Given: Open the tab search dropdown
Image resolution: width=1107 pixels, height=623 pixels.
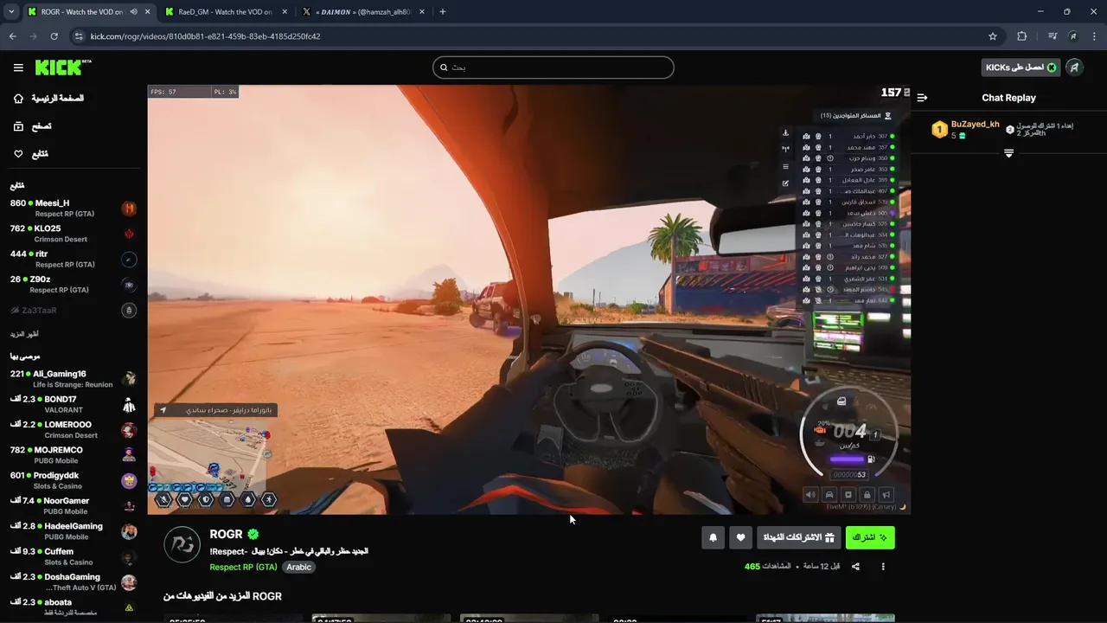Looking at the screenshot, I should pos(10,12).
